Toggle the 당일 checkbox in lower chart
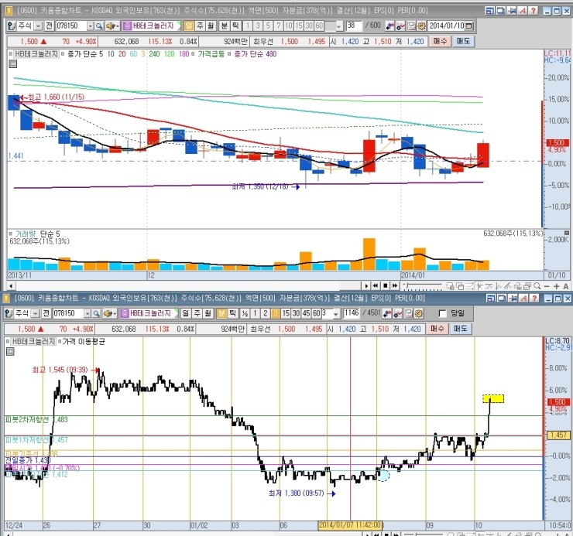The height and width of the screenshot is (536, 573). pyautogui.click(x=442, y=313)
